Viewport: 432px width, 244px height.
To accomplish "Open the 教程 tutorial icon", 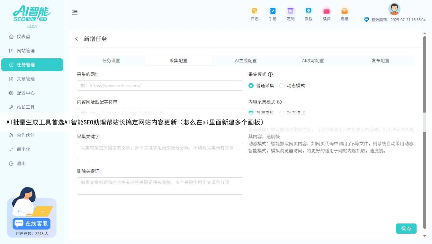I will click(x=309, y=13).
